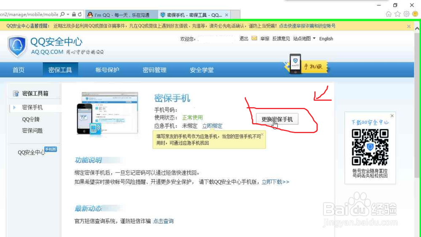Select 密保问题 in the sidebar
This screenshot has height=237, width=421.
tap(32, 131)
